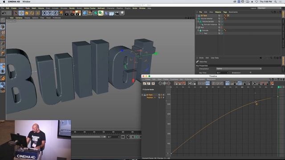
Task: Collapse the Null object hierarchy
Action: 197,28
